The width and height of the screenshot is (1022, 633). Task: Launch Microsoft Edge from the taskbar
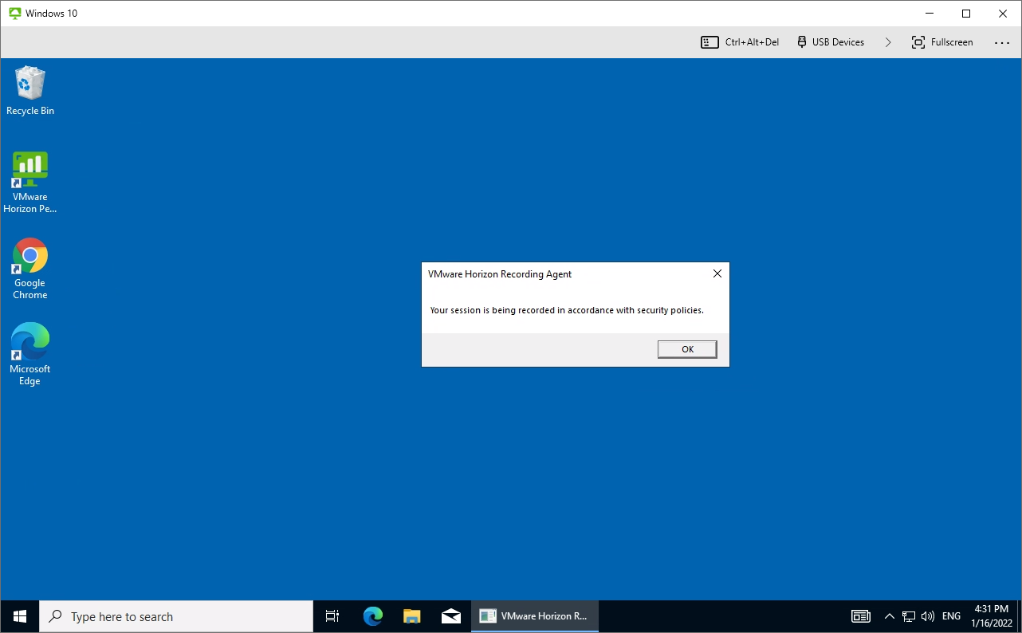pos(372,616)
